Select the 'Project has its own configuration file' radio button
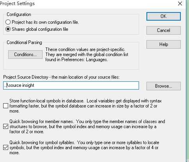The image size is (189, 162). tap(8, 22)
